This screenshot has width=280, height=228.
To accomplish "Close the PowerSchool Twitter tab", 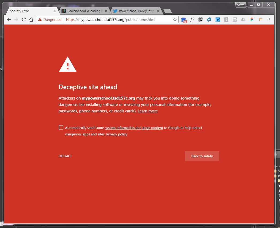I will (158, 11).
